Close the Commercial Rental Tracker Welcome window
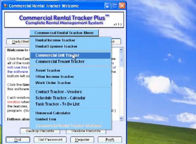196x144 pixels. (122, 6)
